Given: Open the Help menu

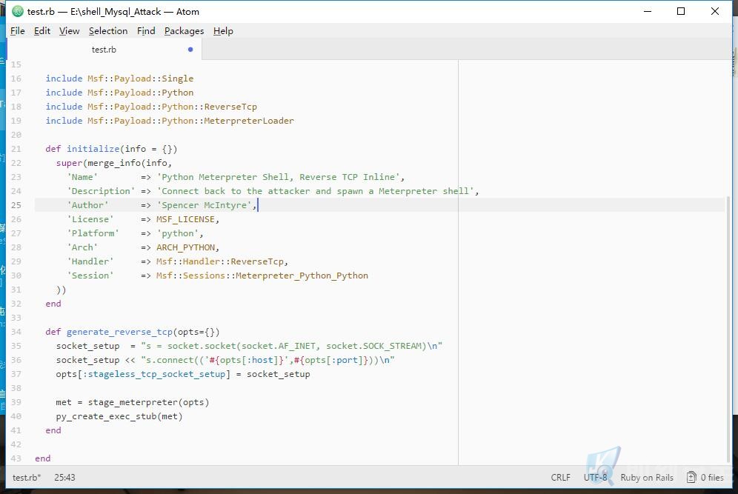Looking at the screenshot, I should pyautogui.click(x=223, y=31).
